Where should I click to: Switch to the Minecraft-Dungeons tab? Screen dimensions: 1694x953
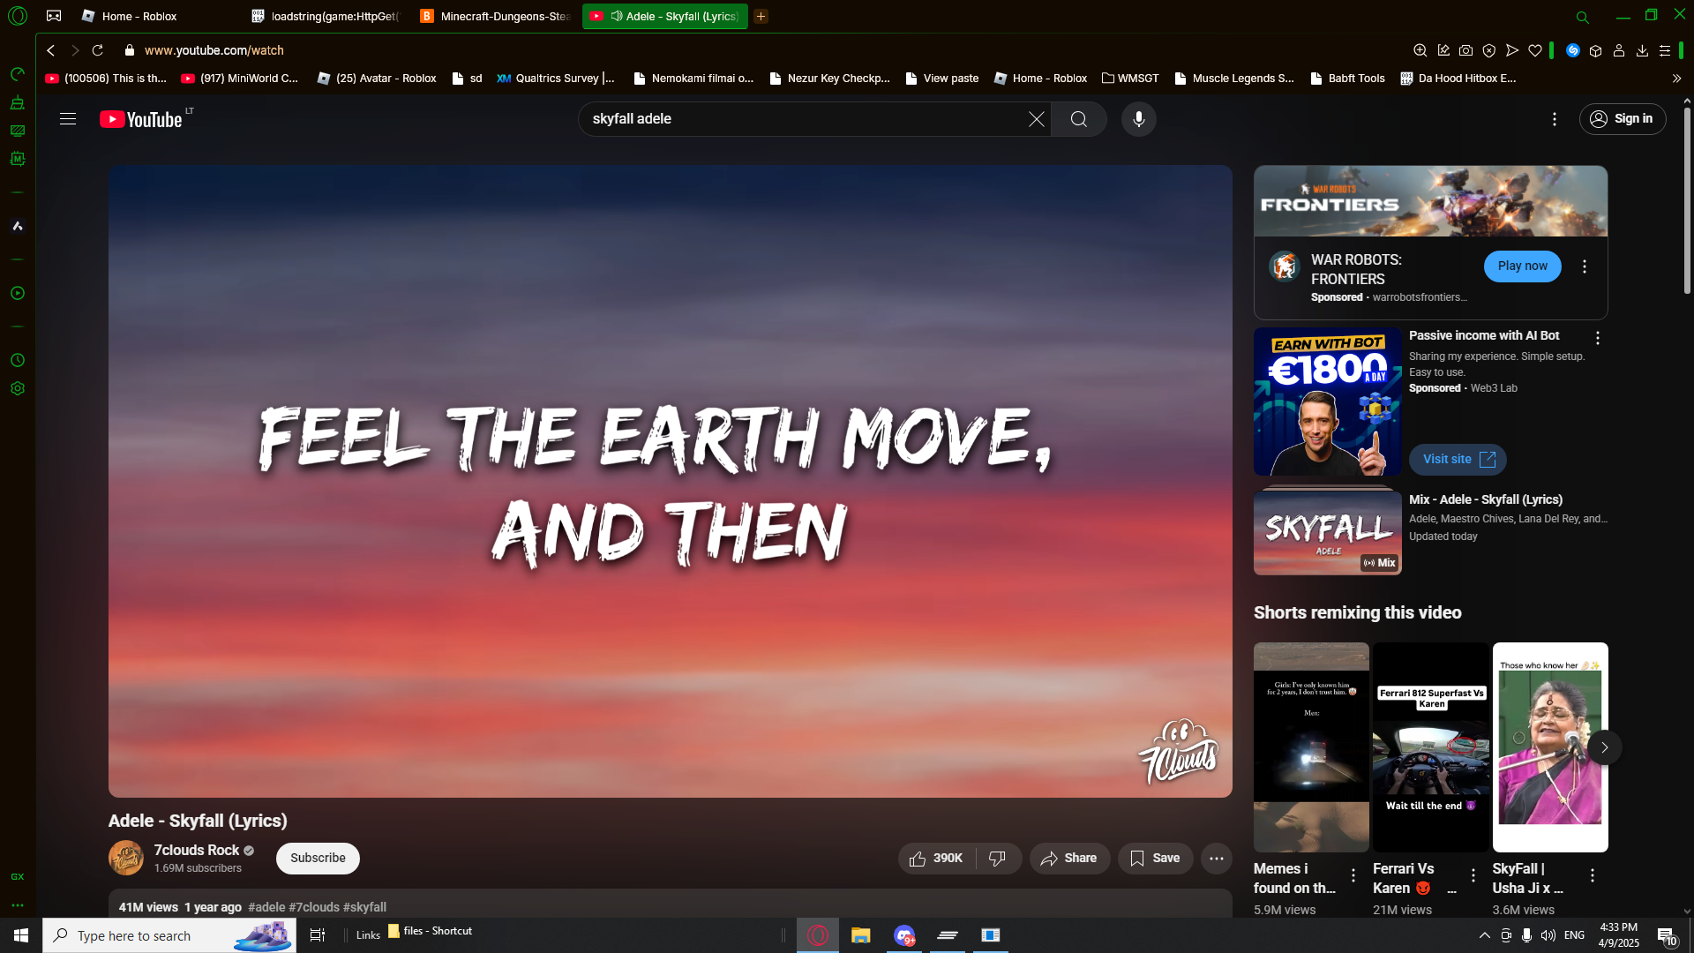pyautogui.click(x=496, y=16)
